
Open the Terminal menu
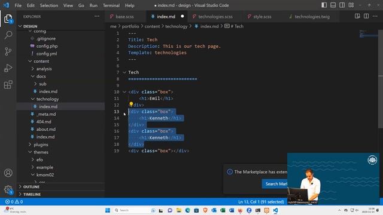point(111,5)
